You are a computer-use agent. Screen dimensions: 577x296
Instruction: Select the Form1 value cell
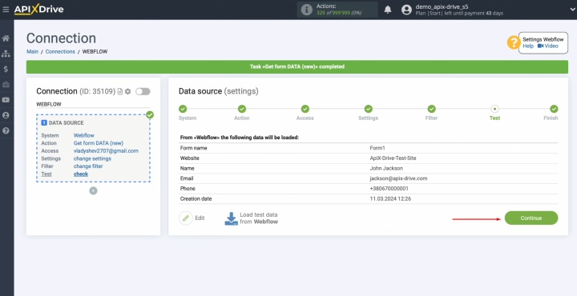point(377,148)
